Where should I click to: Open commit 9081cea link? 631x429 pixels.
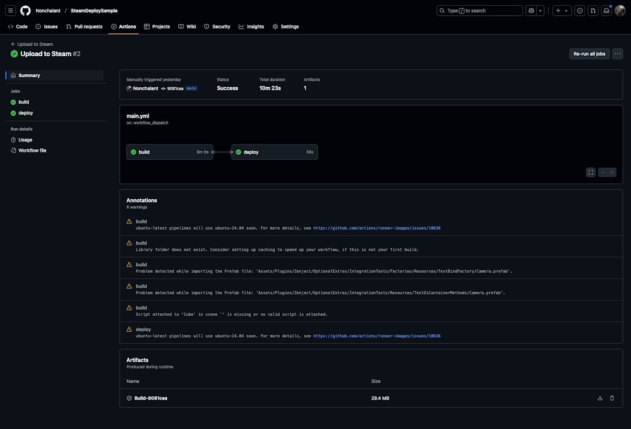coord(175,88)
